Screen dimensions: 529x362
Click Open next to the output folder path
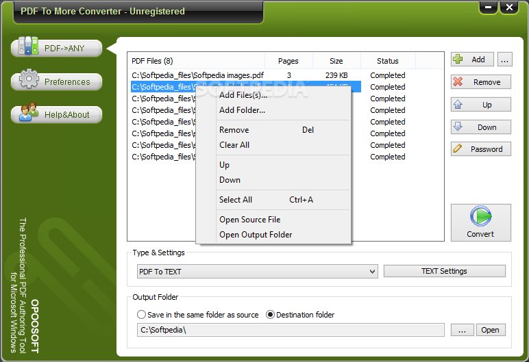click(491, 330)
